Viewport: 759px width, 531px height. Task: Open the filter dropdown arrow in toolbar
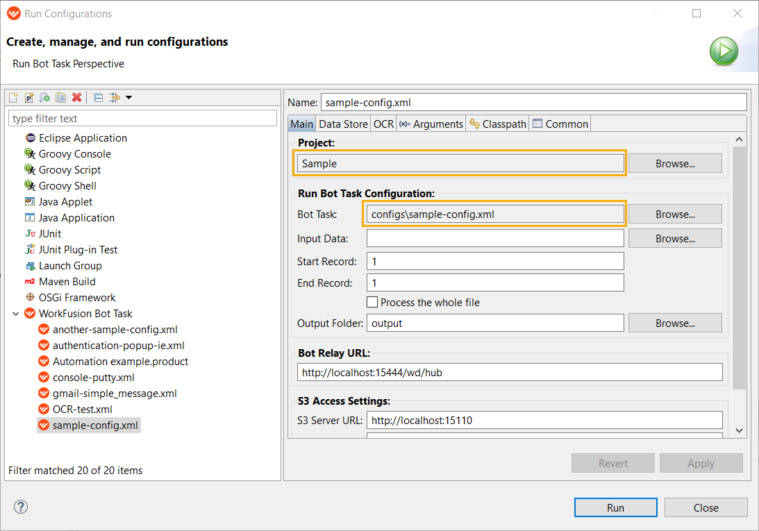coord(128,98)
